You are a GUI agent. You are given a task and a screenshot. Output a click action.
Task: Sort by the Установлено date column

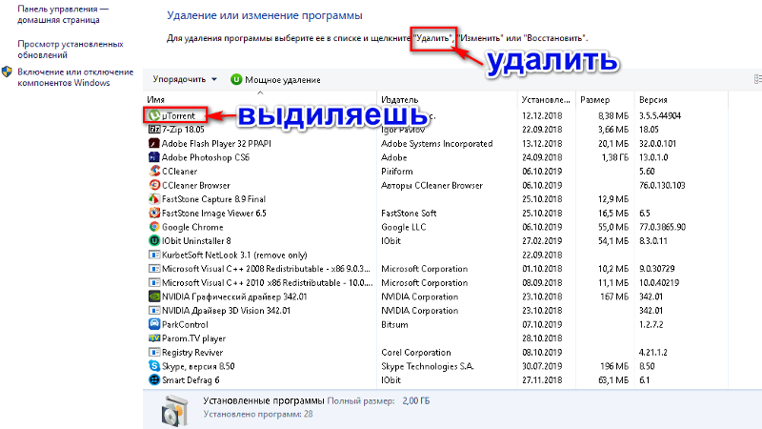tap(546, 100)
